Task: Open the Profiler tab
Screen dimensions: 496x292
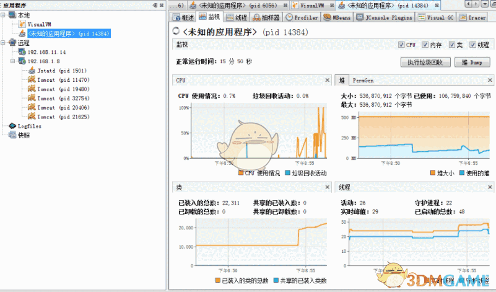Action: (302, 17)
